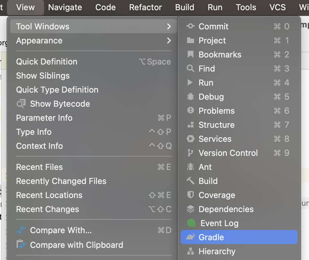Open Version Control via its branch icon
309x260 pixels.
tap(190, 153)
